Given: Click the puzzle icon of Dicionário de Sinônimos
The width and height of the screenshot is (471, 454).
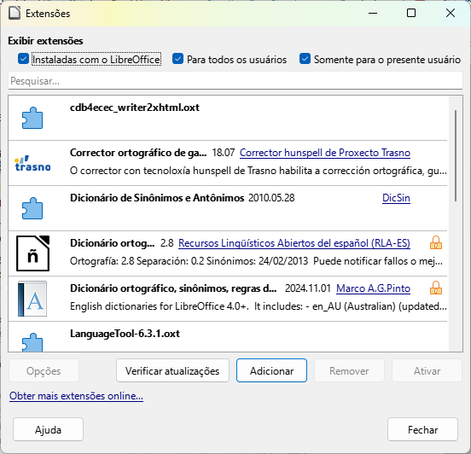Looking at the screenshot, I should [x=32, y=208].
